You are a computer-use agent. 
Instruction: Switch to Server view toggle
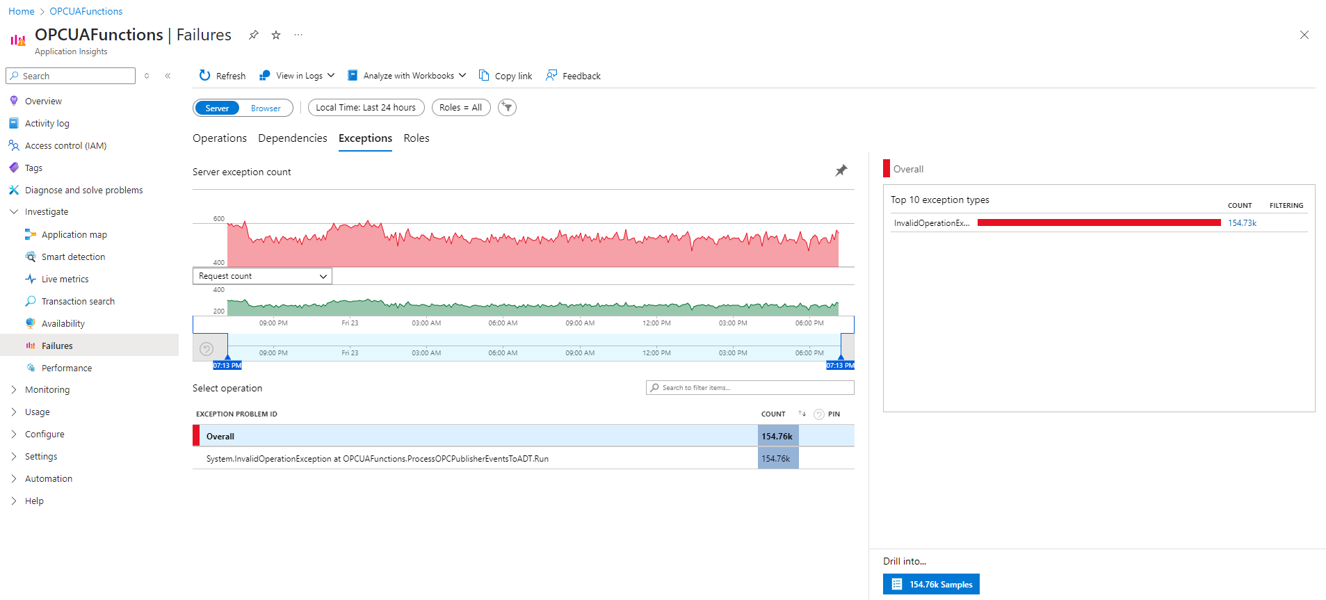coord(217,108)
